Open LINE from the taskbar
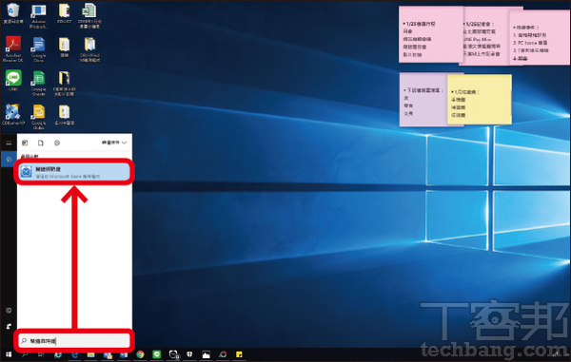This screenshot has height=362, width=571. tap(157, 354)
